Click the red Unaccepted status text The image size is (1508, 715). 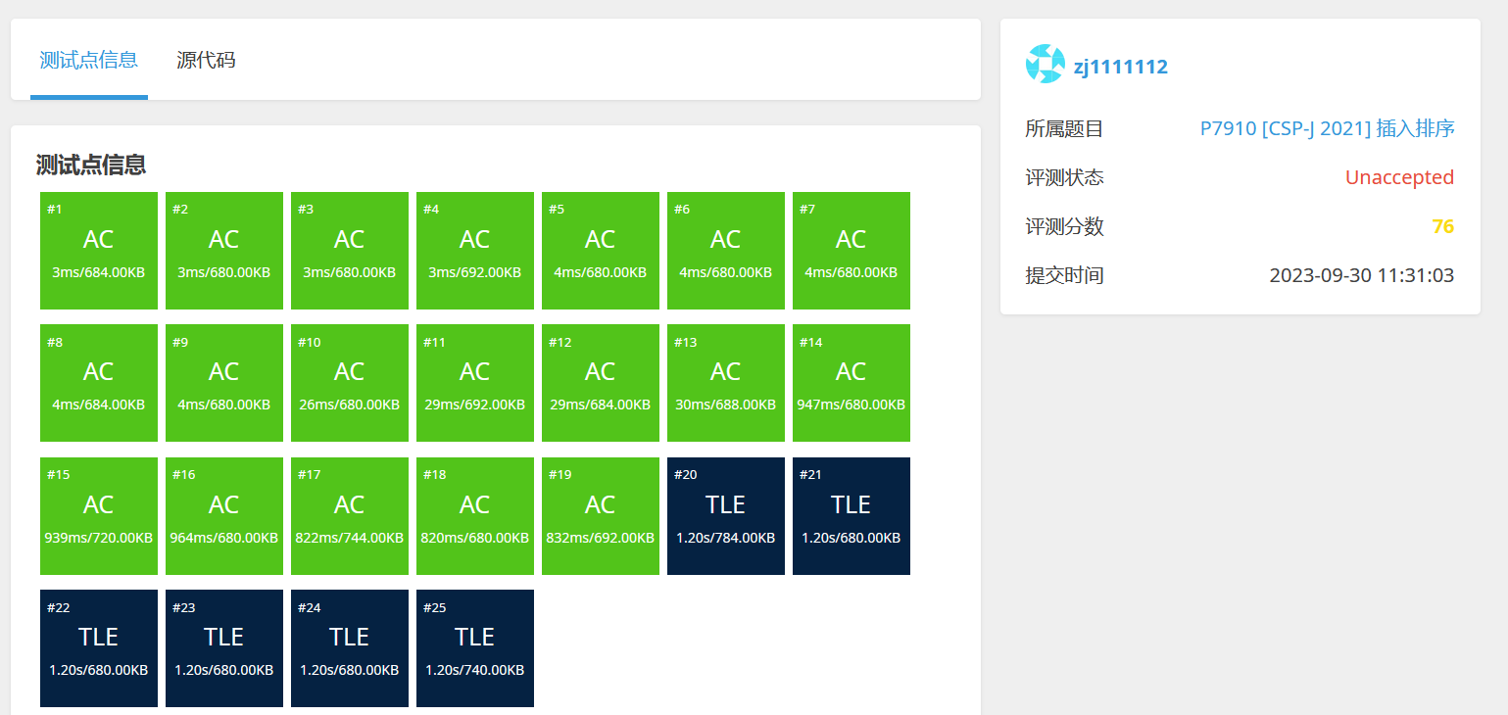pyautogui.click(x=1399, y=177)
